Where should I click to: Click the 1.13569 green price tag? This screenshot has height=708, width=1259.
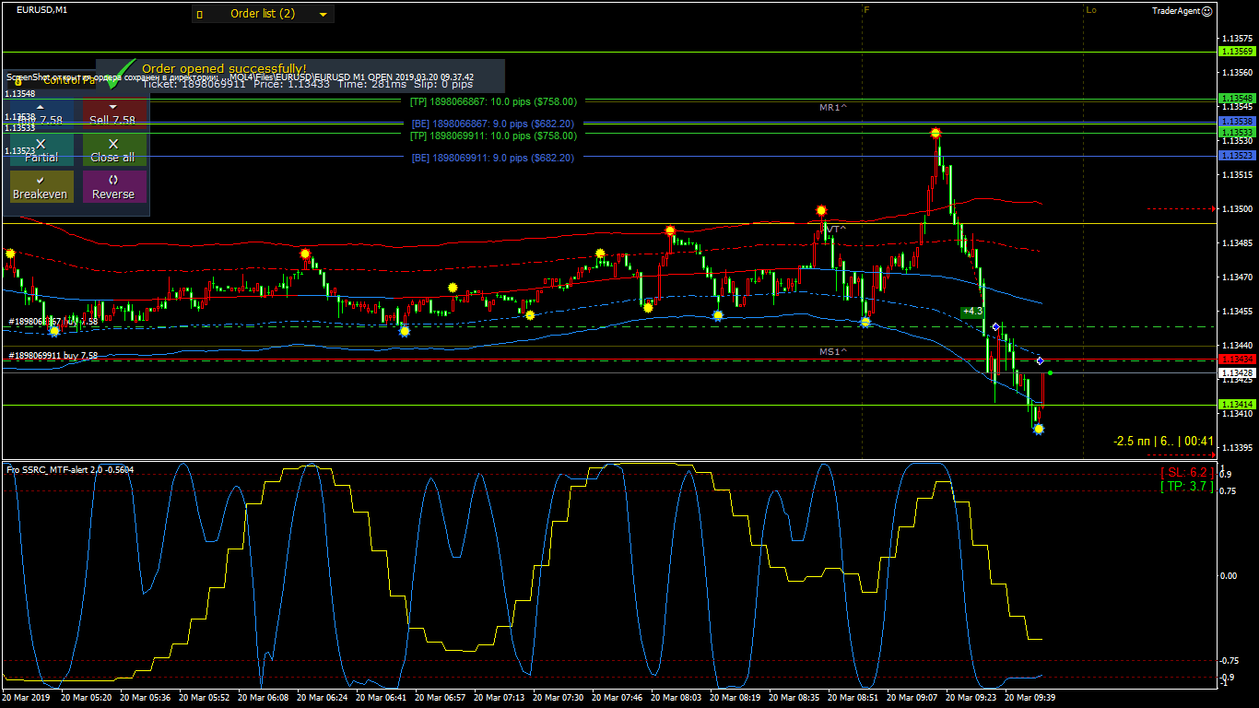click(x=1237, y=52)
